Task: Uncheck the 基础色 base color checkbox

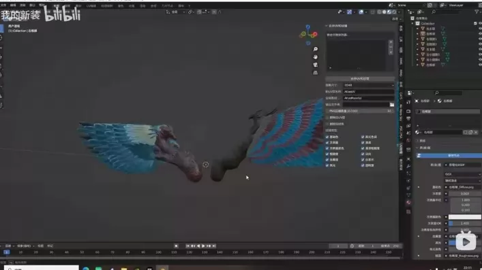Action: (327, 137)
